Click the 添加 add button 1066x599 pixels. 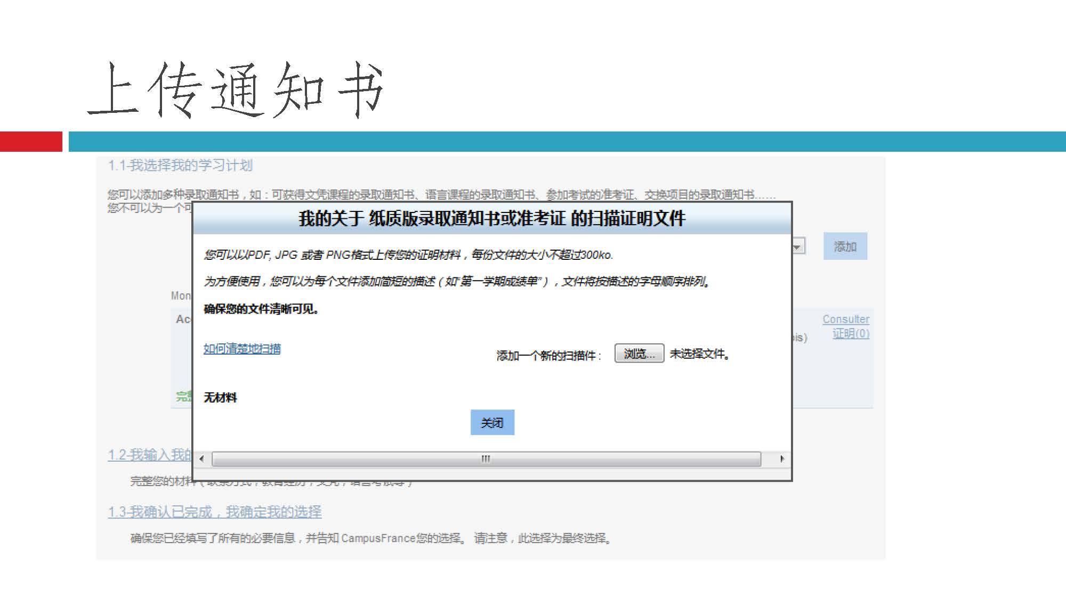point(845,247)
